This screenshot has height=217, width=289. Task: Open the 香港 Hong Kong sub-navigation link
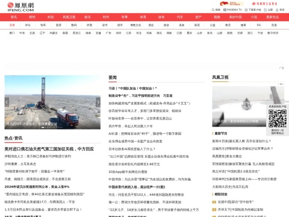(x=274, y=25)
